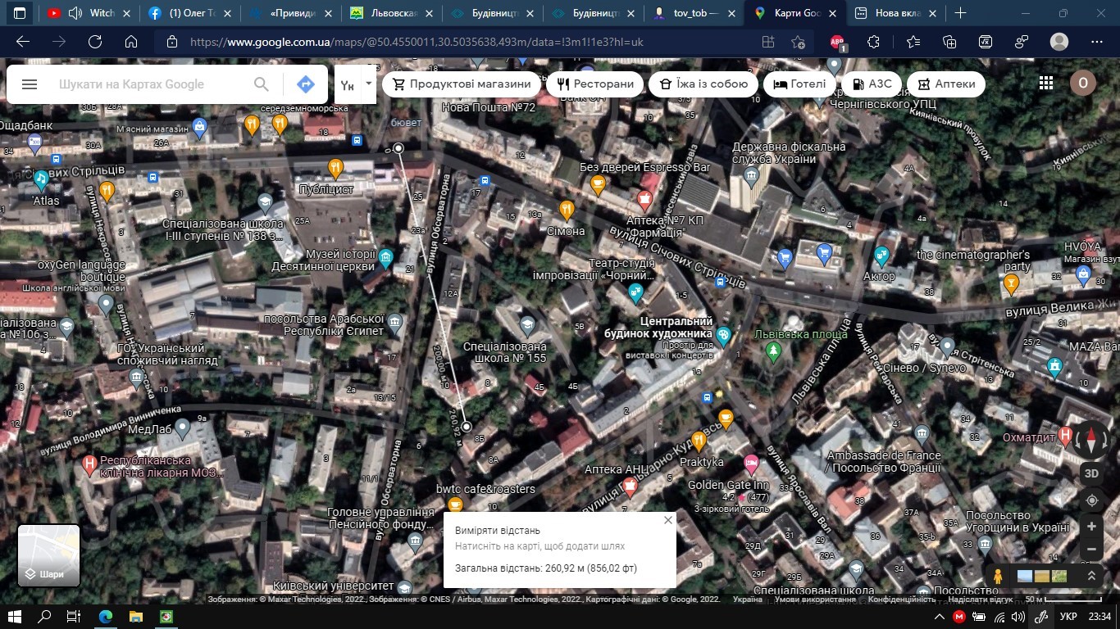Select the Atlas music venue marker
1120x629 pixels.
[41, 179]
